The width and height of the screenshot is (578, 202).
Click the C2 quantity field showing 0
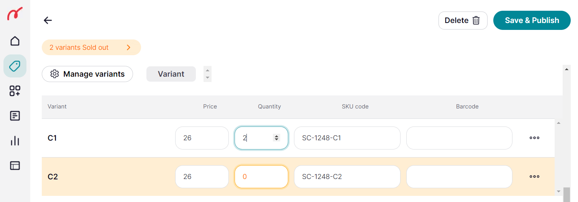click(x=261, y=177)
